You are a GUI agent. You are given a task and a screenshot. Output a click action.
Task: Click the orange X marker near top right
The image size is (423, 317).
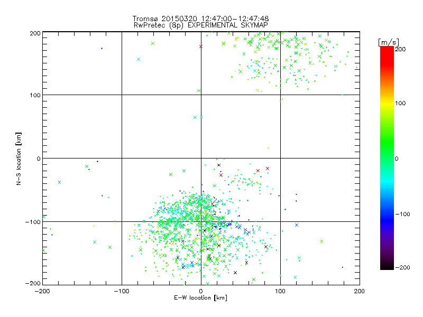click(326, 40)
